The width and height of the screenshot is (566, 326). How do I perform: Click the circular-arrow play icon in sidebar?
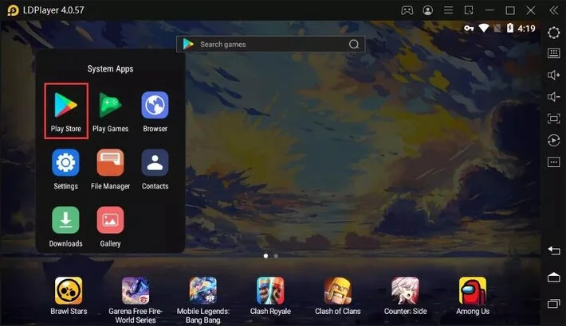[x=554, y=140]
